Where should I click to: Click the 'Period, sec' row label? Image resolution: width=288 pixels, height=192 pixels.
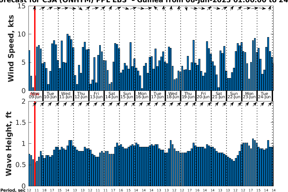(x=13, y=190)
